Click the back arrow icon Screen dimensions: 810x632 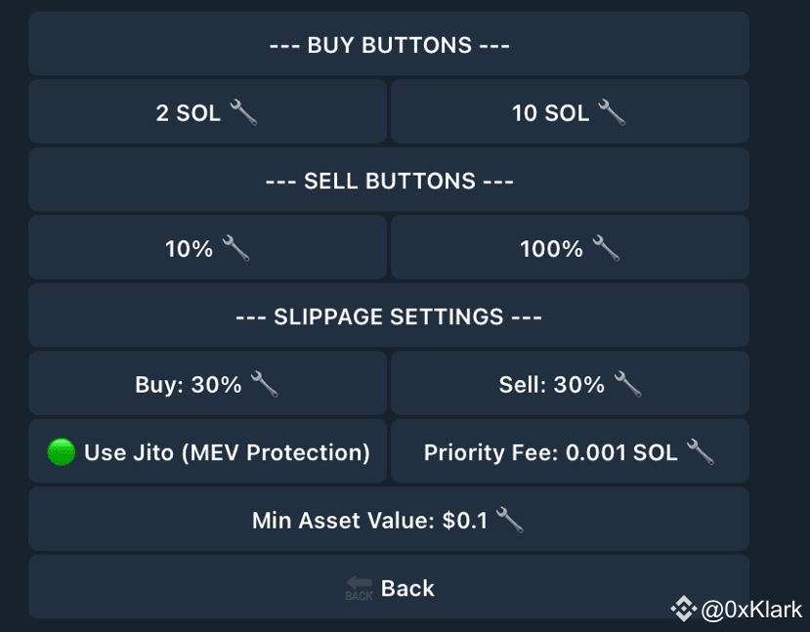click(x=359, y=588)
